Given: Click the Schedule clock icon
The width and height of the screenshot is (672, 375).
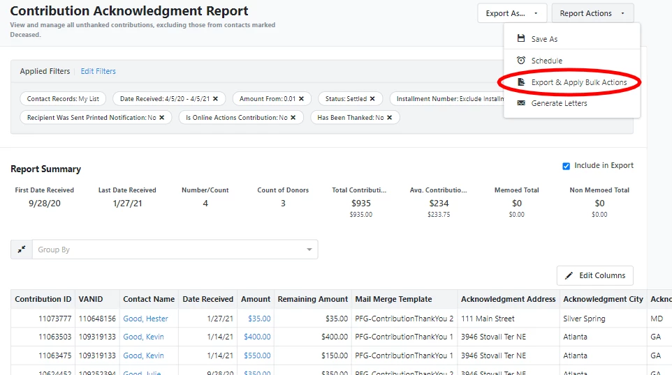Looking at the screenshot, I should coord(520,60).
